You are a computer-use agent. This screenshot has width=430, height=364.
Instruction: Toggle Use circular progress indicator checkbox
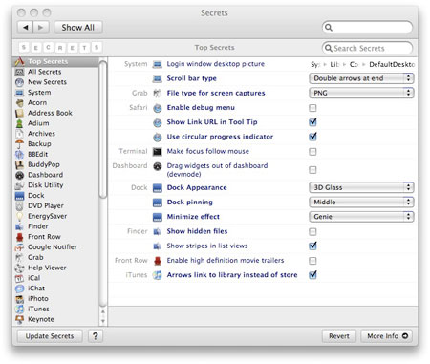[x=312, y=137]
